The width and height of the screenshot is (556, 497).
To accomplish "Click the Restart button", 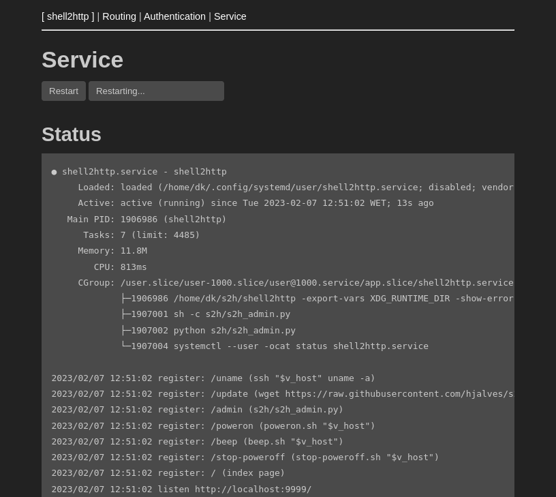I will click(63, 91).
